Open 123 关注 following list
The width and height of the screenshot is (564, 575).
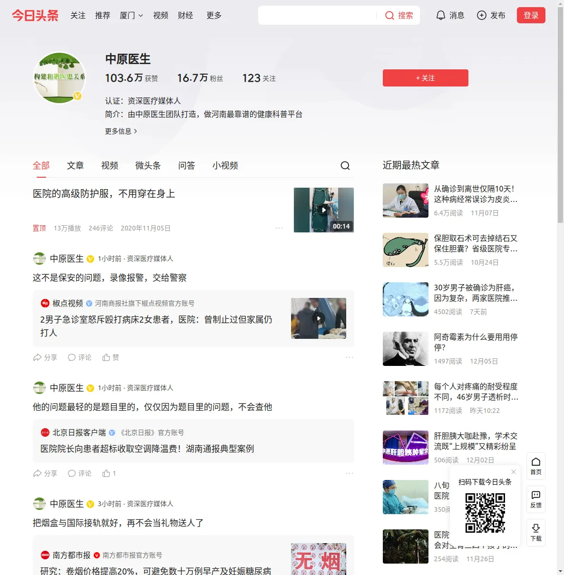tap(259, 78)
